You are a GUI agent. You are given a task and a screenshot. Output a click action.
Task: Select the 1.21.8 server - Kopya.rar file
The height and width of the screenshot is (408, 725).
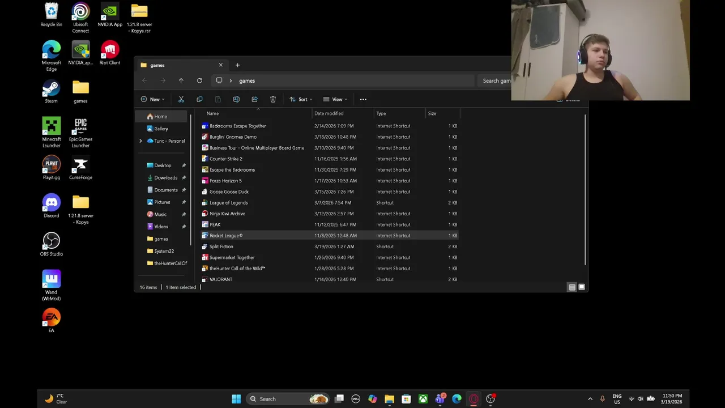(139, 18)
